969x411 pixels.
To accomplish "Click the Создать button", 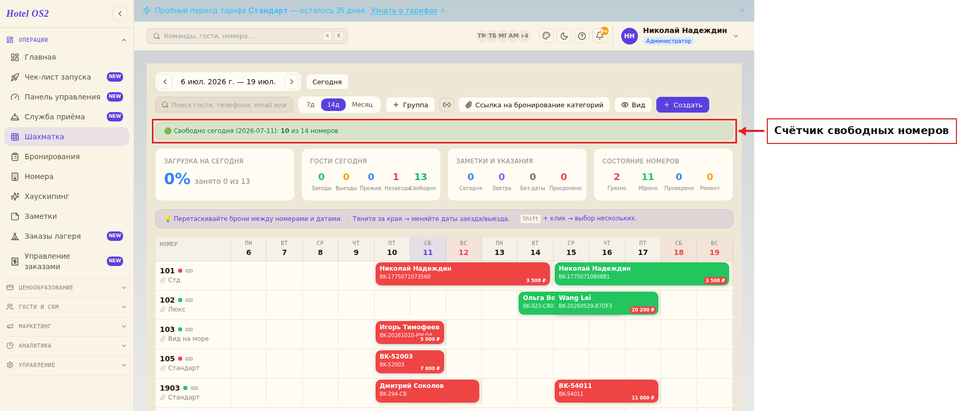I will 682,105.
